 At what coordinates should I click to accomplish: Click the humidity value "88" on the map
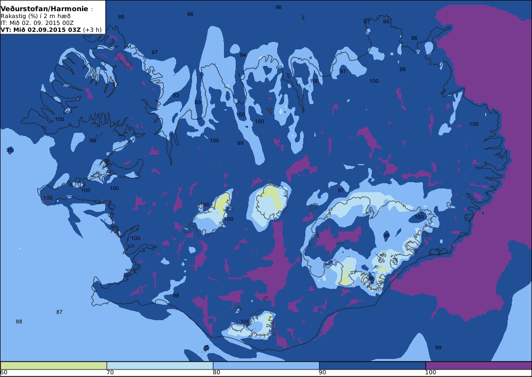pos(19,321)
